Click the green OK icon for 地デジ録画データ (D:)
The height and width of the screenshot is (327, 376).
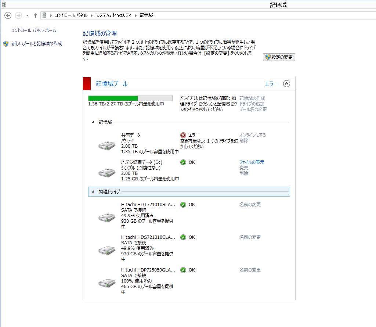click(x=183, y=162)
